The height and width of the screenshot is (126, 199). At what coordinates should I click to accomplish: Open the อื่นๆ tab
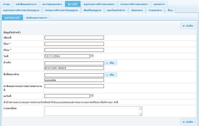[170, 10]
